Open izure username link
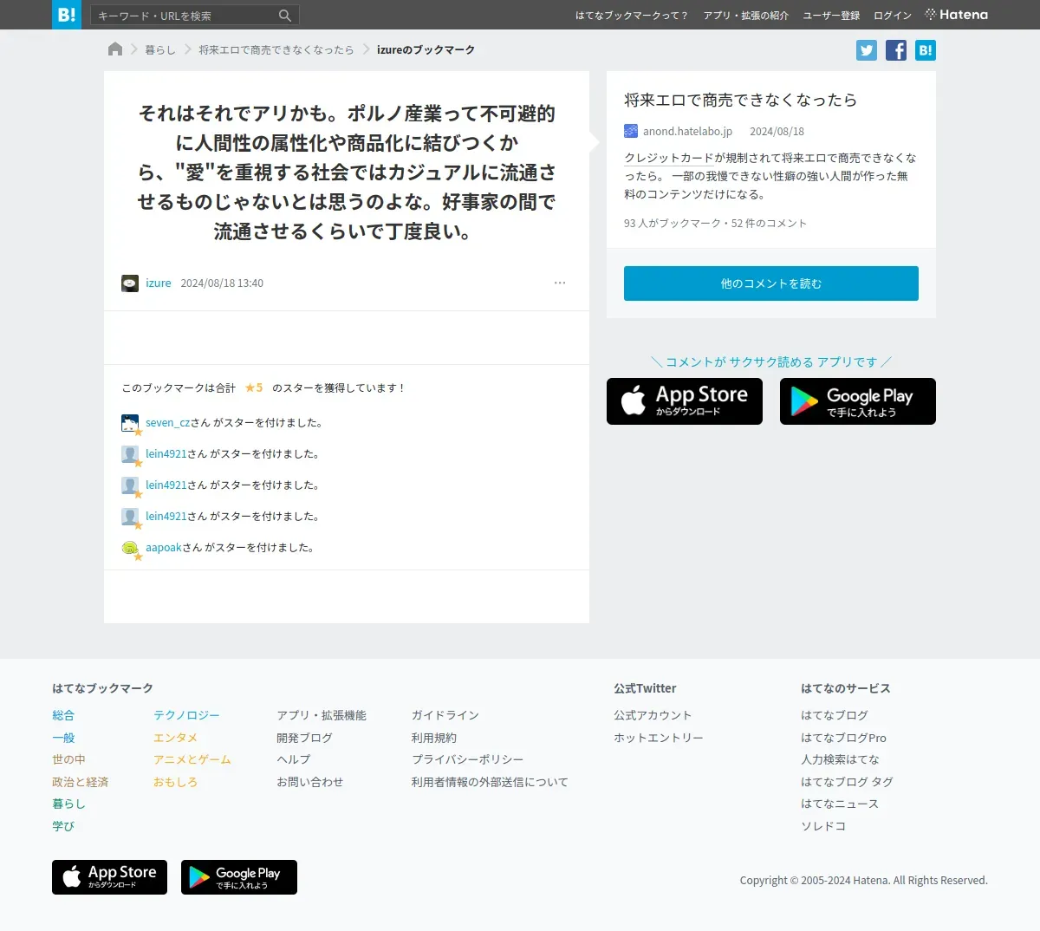Screen dimensions: 1040x931 coord(159,283)
